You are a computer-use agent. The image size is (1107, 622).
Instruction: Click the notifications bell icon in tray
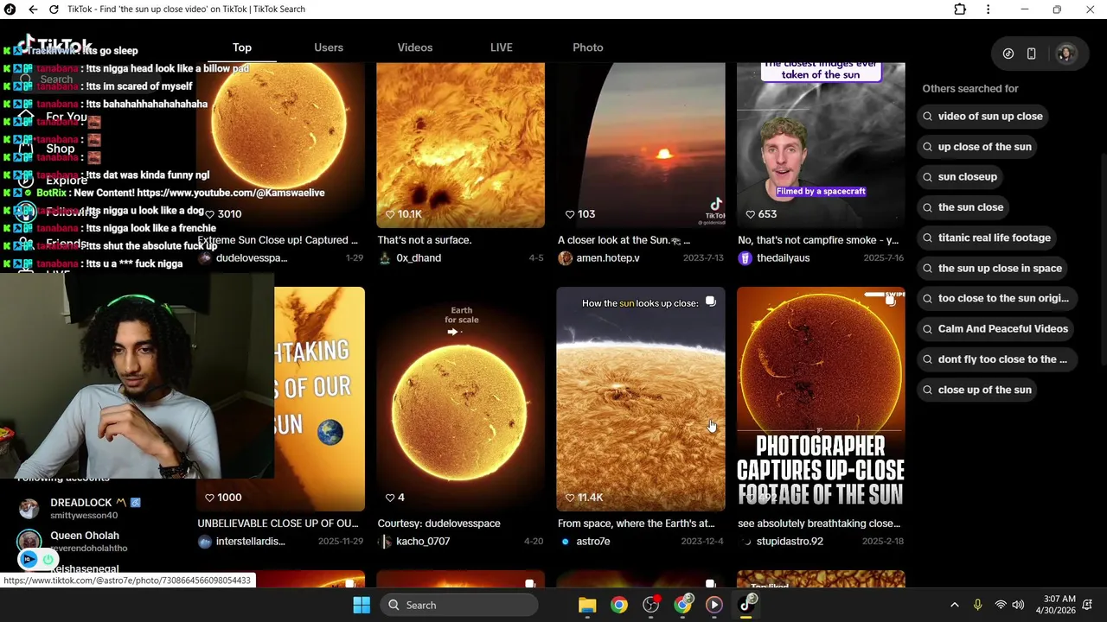(1089, 605)
